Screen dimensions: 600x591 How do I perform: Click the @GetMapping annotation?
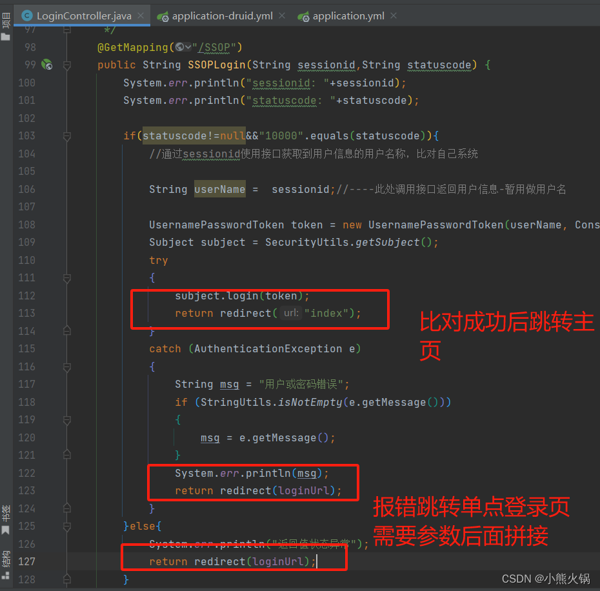(133, 48)
